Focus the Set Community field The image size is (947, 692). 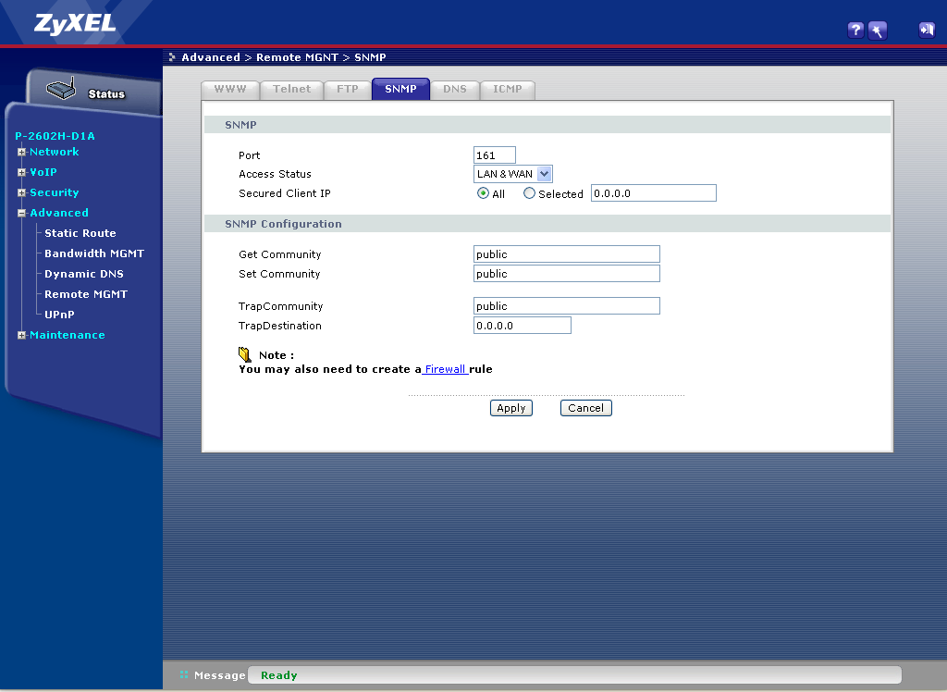[x=567, y=274]
